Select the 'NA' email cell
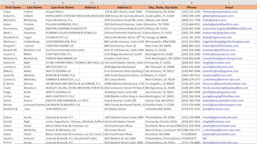 [229, 138]
